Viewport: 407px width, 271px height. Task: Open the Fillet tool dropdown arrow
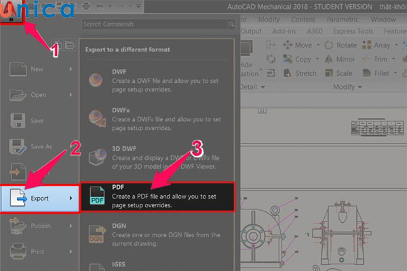tap(395, 73)
